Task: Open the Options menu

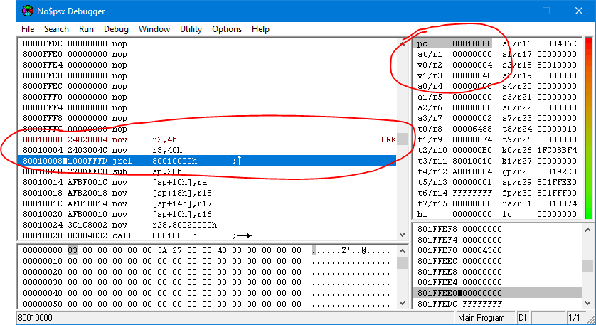Action: click(x=227, y=29)
